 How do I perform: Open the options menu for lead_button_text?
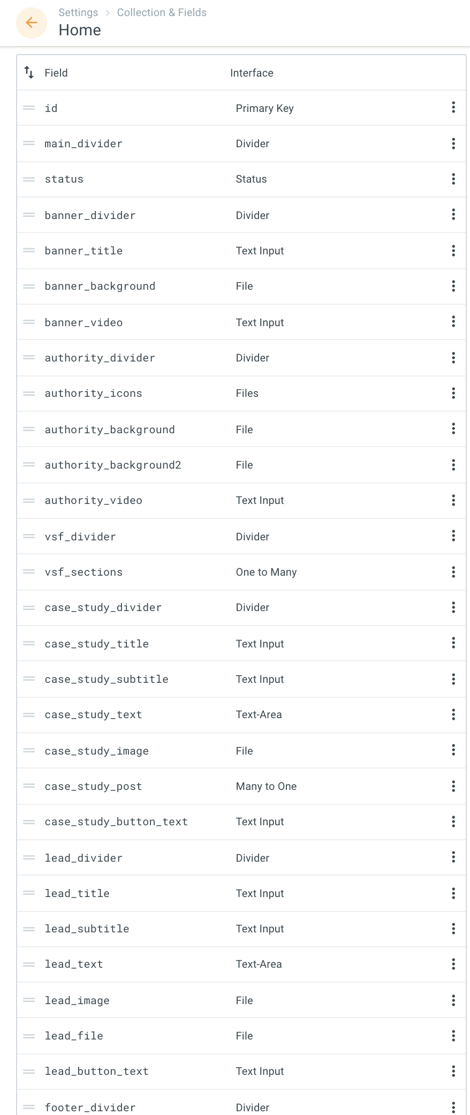coord(453,1071)
